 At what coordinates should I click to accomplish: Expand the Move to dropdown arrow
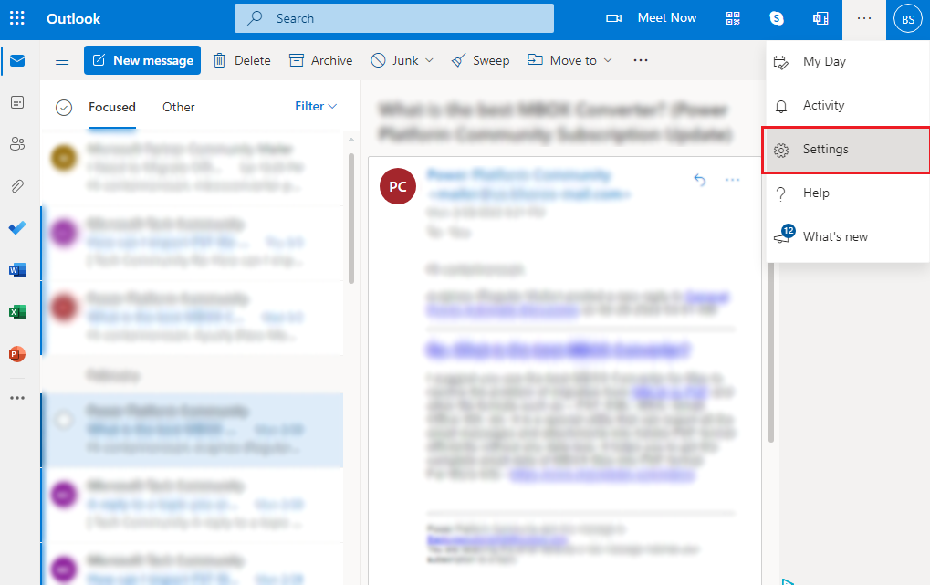coord(608,60)
